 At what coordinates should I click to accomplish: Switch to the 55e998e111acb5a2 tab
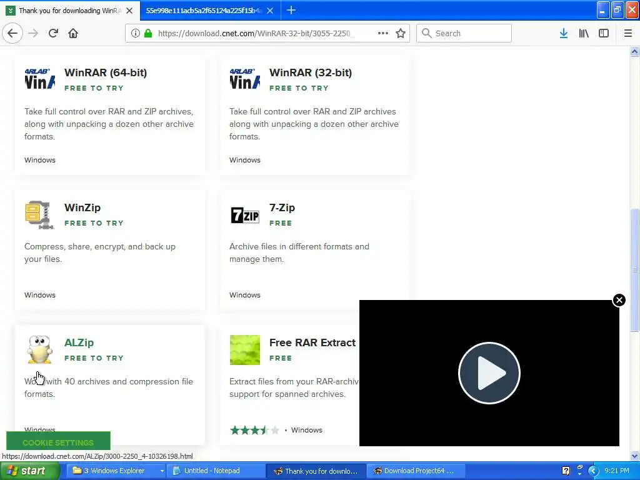[204, 11]
